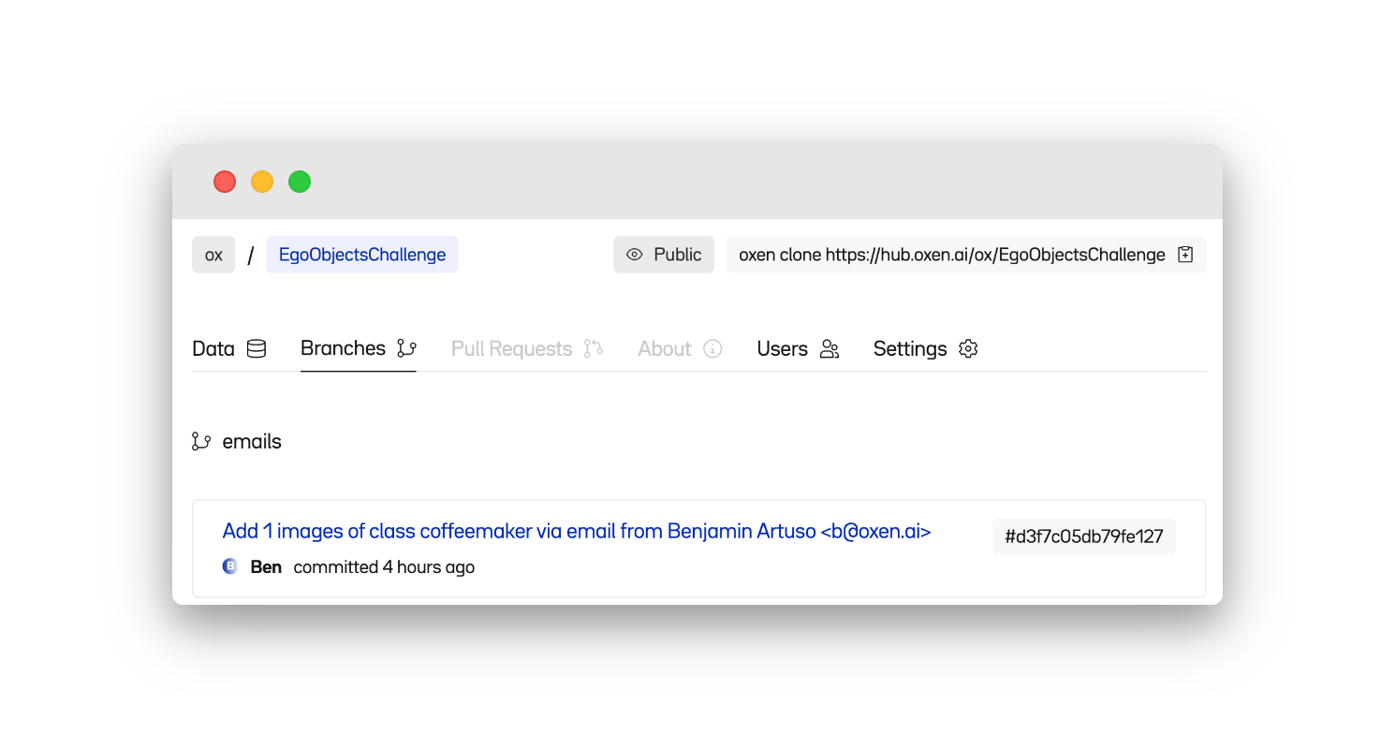This screenshot has width=1395, height=749.
Task: Click the info icon next to About
Action: (712, 348)
